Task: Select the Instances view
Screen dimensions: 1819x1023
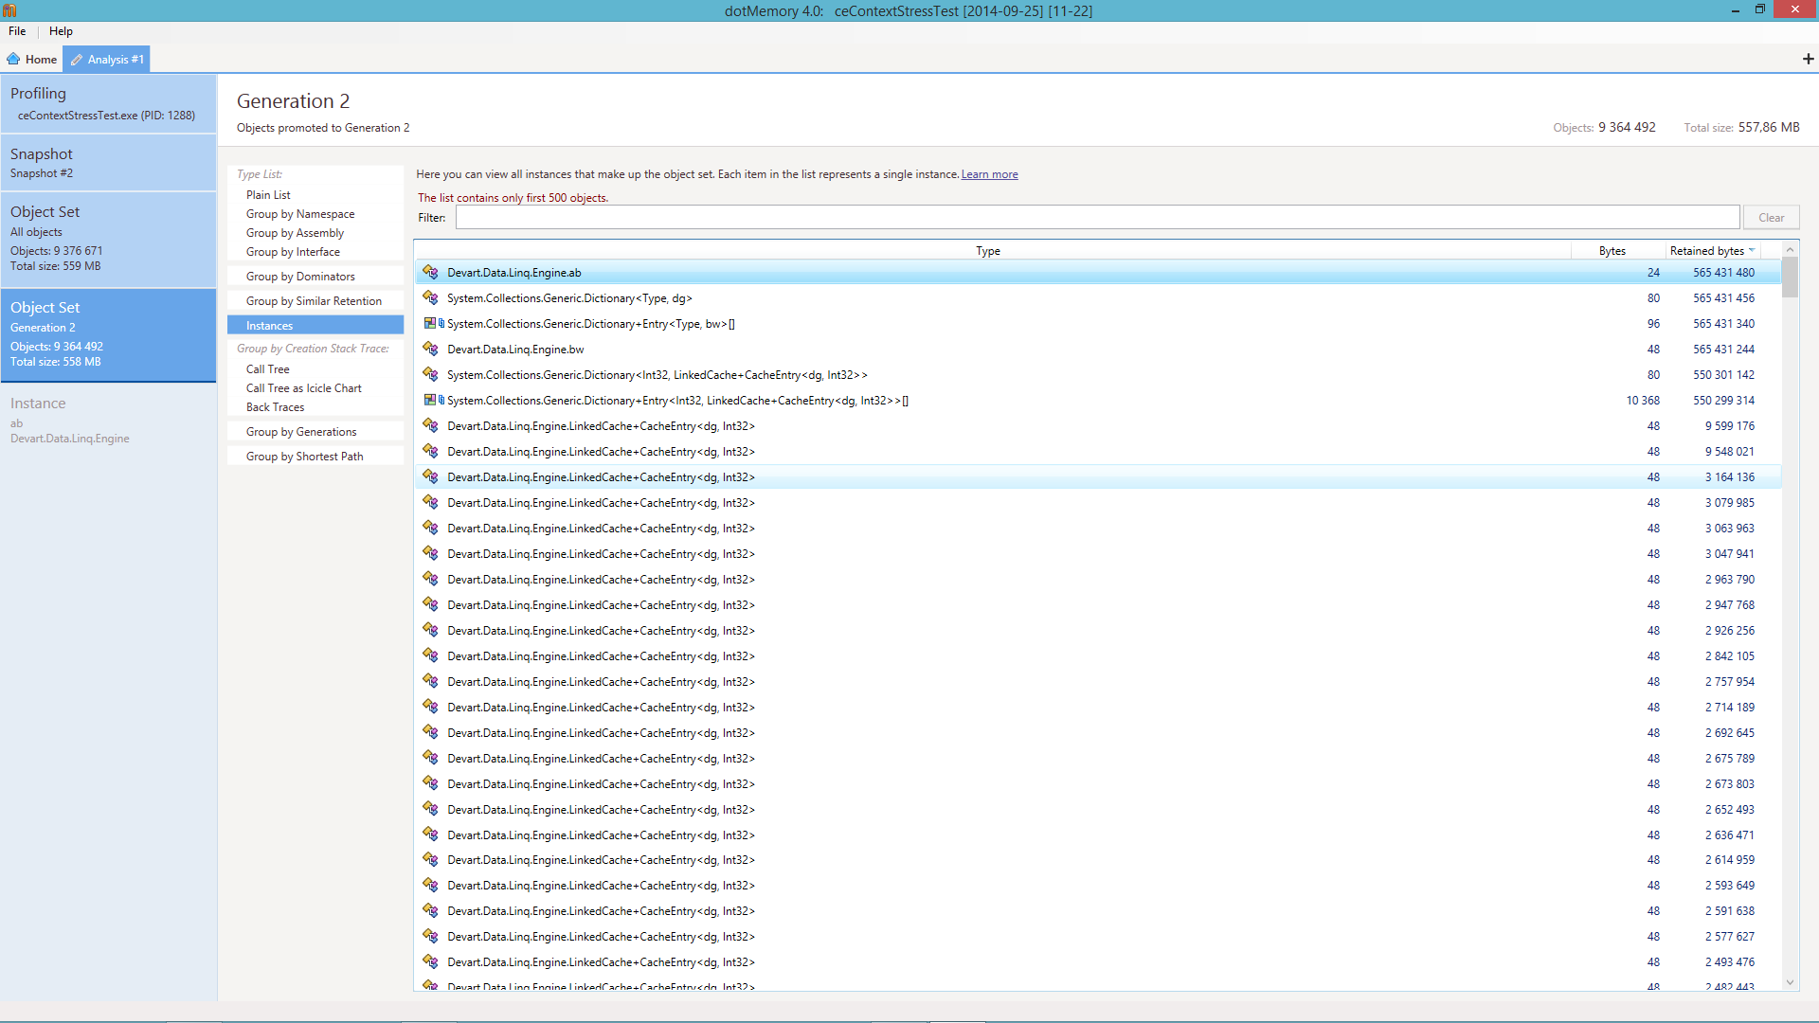Action: pos(315,326)
